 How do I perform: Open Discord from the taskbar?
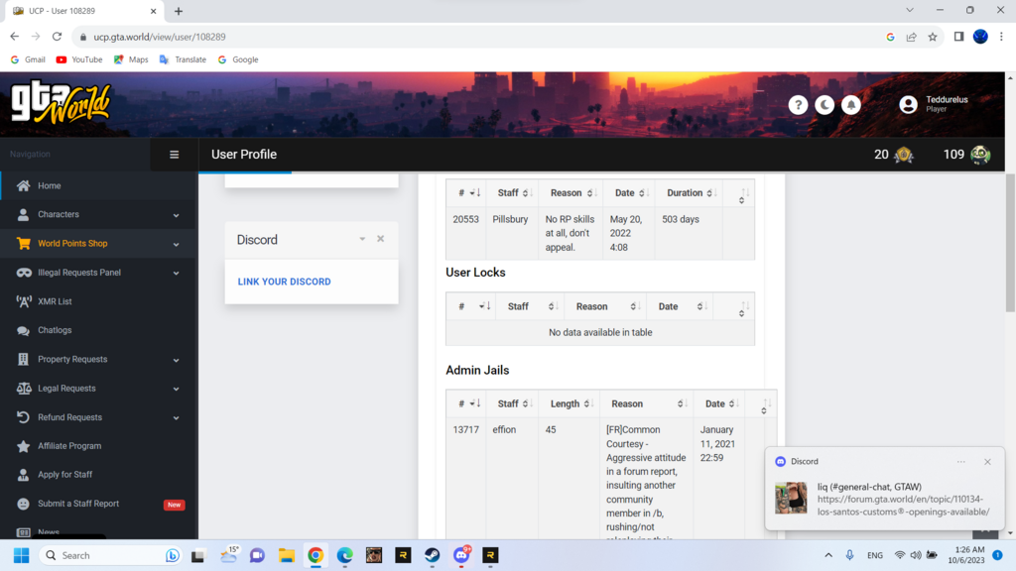click(x=461, y=555)
